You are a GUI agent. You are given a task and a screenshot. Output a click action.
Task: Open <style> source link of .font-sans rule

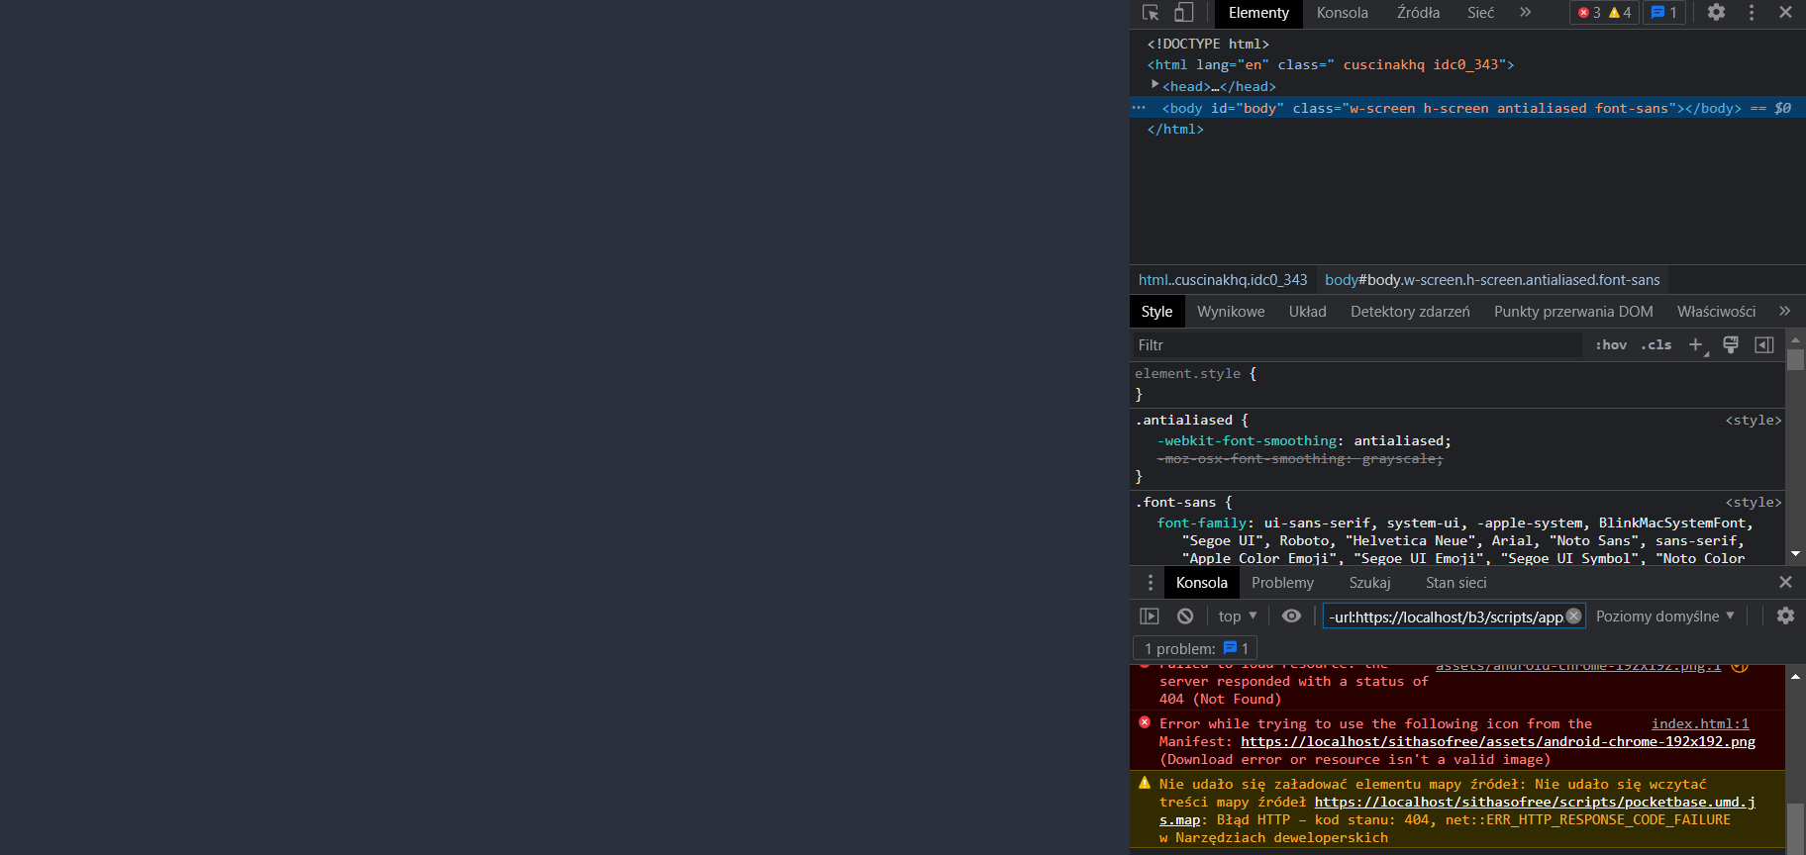pos(1753,503)
